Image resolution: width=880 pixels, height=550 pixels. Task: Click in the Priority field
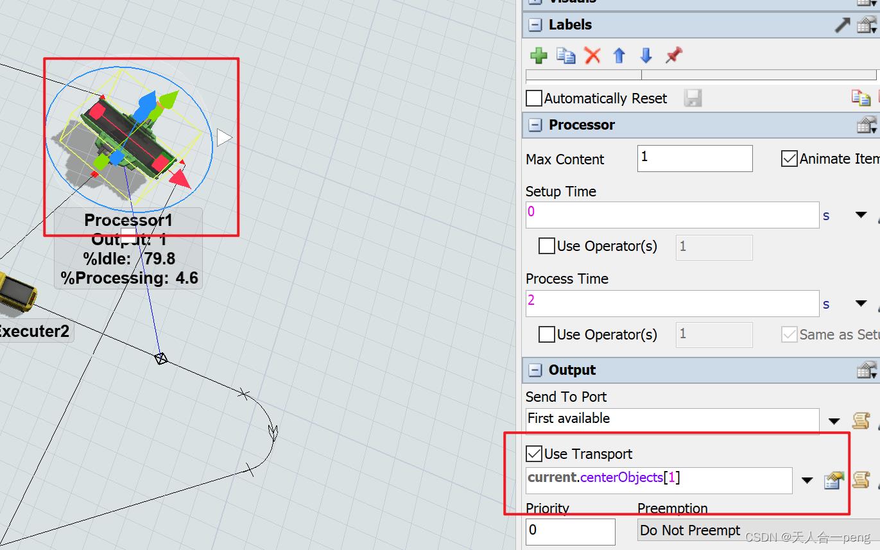tap(570, 531)
